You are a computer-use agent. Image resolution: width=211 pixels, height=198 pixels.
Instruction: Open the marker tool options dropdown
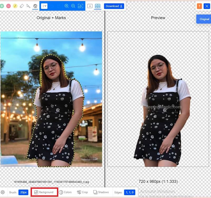[45, 6]
